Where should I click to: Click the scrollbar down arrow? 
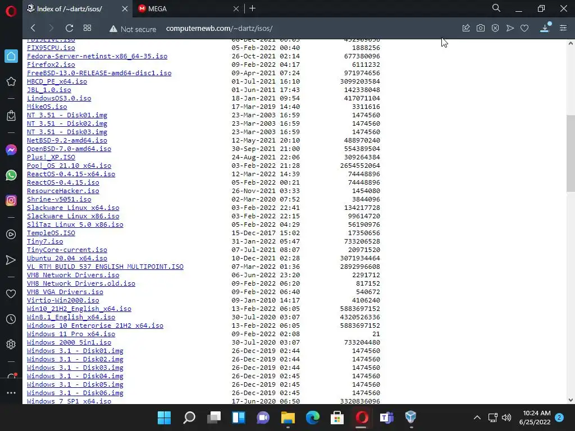[x=571, y=400]
